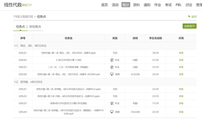Click the homework icon for 2,3阶行列式的计算 row
Screen dimensions: 202x119
[x=112, y=60]
